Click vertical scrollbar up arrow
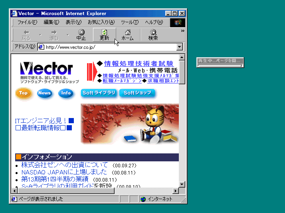 click(182, 57)
